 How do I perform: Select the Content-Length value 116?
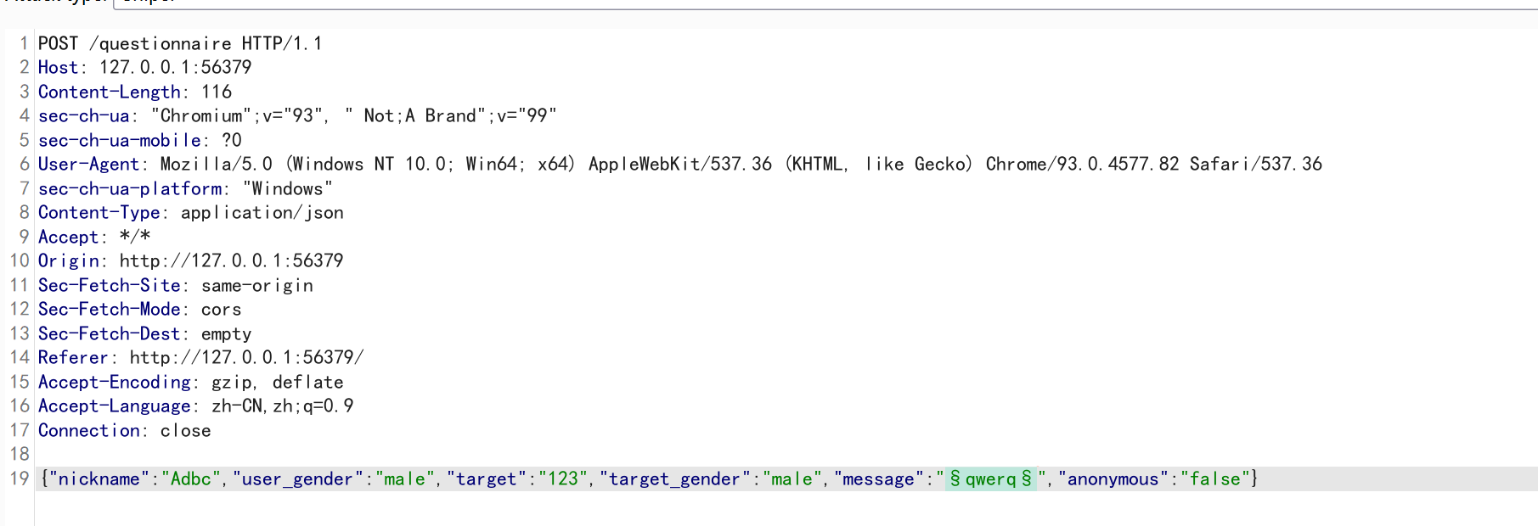[x=216, y=92]
